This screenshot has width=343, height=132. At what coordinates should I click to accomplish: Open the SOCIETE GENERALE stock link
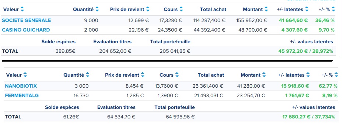[x=27, y=21]
